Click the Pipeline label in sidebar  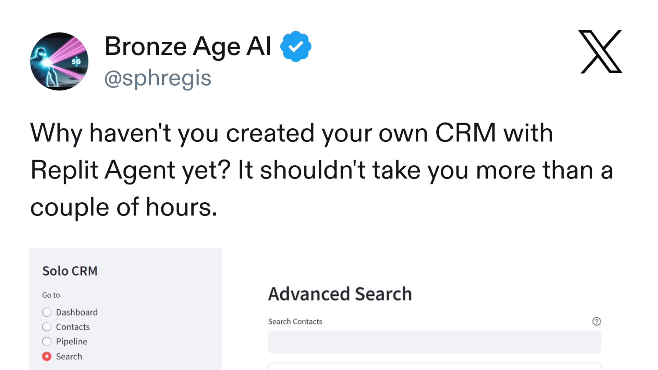pos(72,342)
